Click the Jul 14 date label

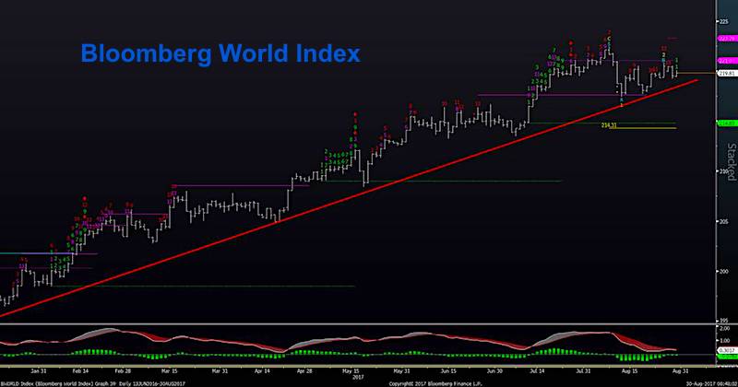[x=537, y=371]
